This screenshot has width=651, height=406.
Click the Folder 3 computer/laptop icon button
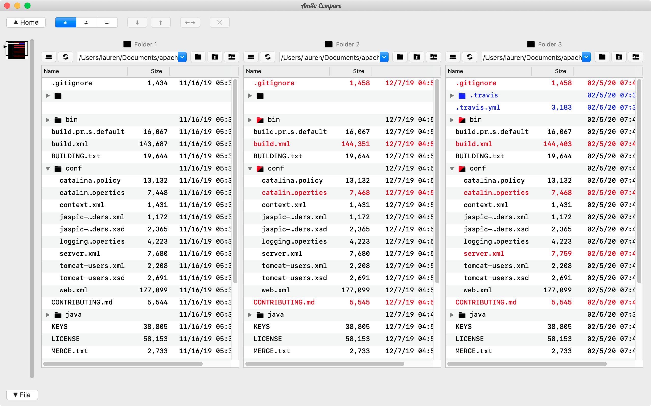453,57
